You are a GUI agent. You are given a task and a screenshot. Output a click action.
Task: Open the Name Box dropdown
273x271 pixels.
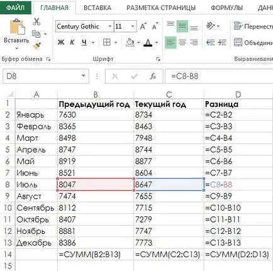click(x=84, y=76)
